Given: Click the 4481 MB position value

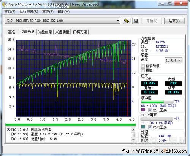Looking at the screenshot, I should point(165,136).
